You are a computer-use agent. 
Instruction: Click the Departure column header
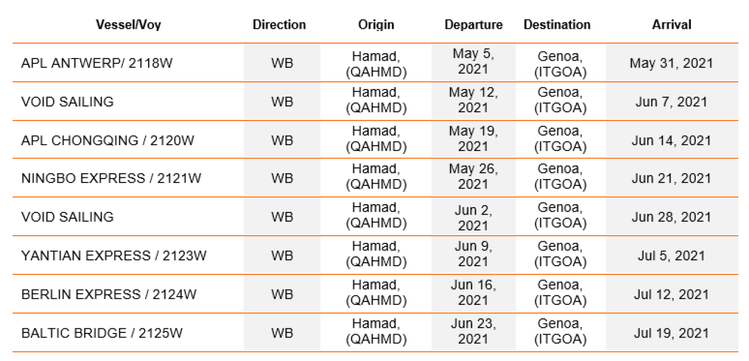tap(473, 25)
